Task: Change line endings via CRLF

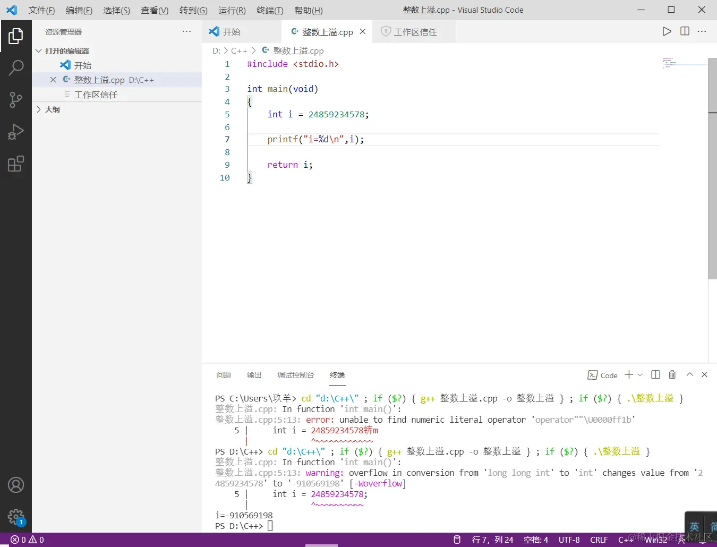Action: [599, 540]
